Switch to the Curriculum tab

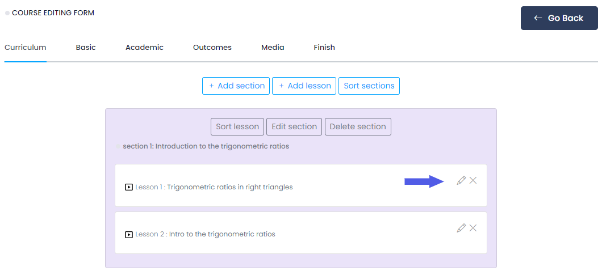pos(26,48)
